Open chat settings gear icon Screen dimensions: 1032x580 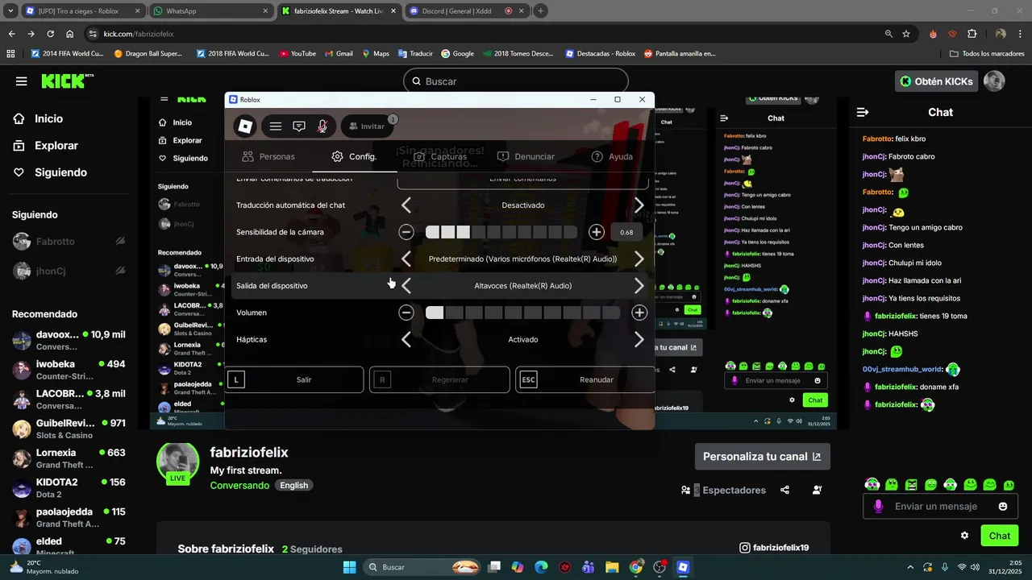click(x=964, y=536)
